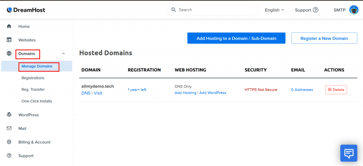Open One-Click Installs submenu item
Viewport: 363px width, 166px height.
tap(37, 101)
